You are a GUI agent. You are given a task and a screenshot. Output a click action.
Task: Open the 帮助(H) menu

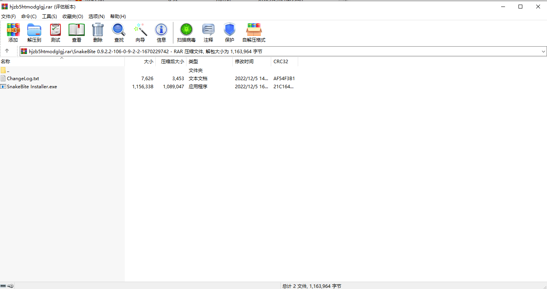pos(118,16)
